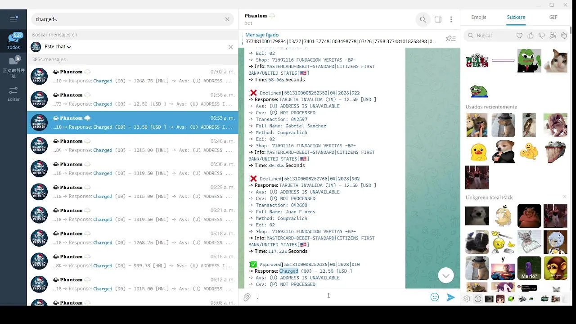Open the Editar folders option
The image size is (576, 324).
(13, 94)
